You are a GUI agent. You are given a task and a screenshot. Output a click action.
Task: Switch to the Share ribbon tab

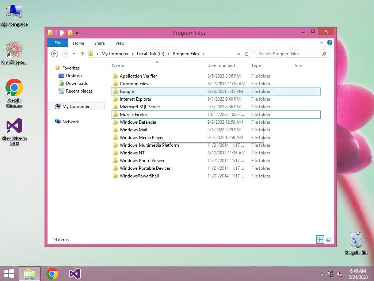tap(99, 43)
